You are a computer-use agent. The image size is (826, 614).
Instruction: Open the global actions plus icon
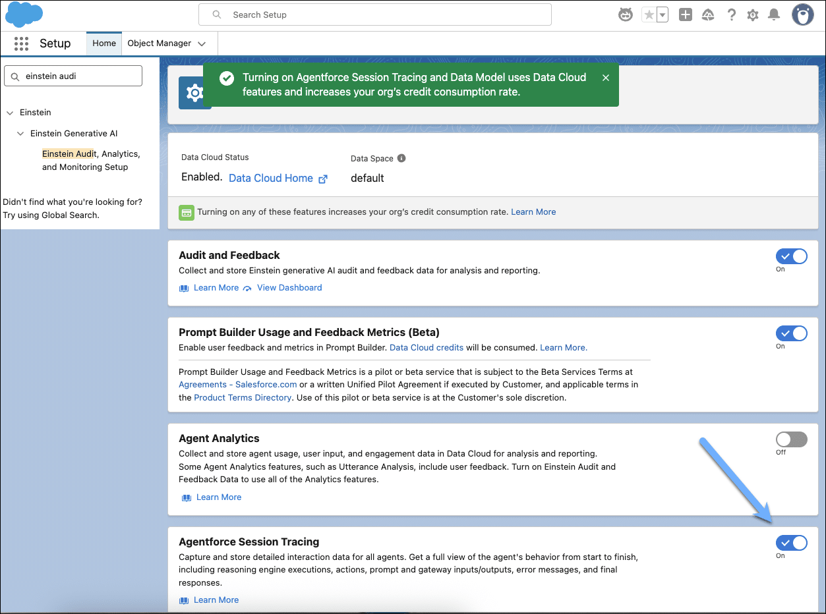point(686,14)
